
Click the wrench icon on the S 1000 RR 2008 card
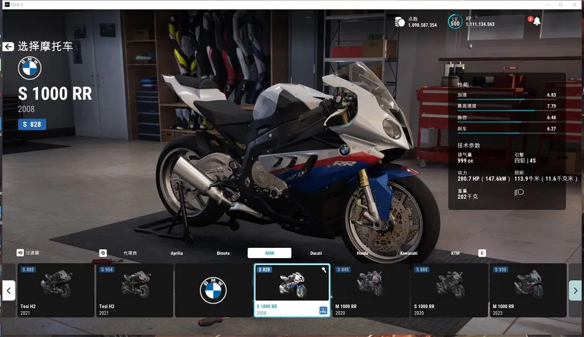pyautogui.click(x=324, y=269)
